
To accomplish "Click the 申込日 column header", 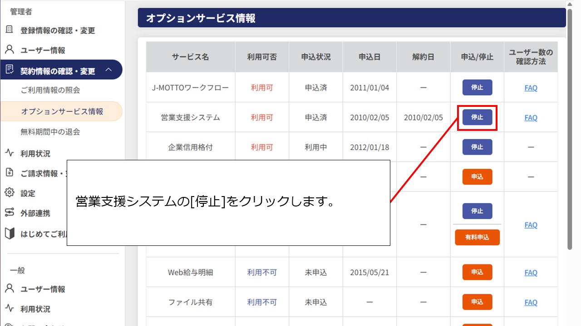I will tap(369, 57).
